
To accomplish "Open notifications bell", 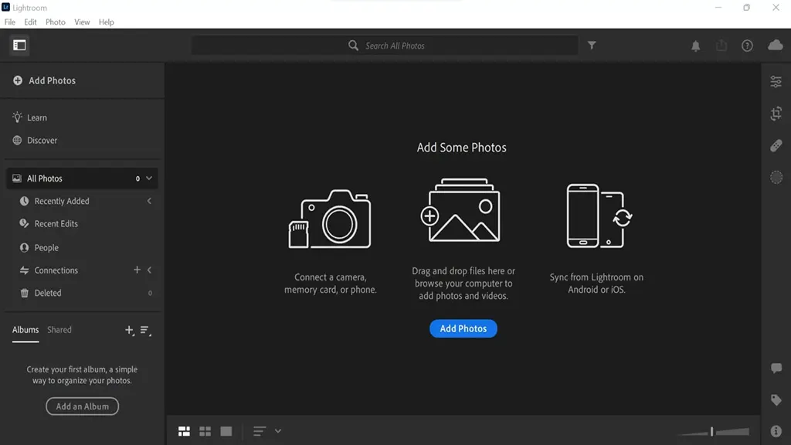I will point(696,46).
